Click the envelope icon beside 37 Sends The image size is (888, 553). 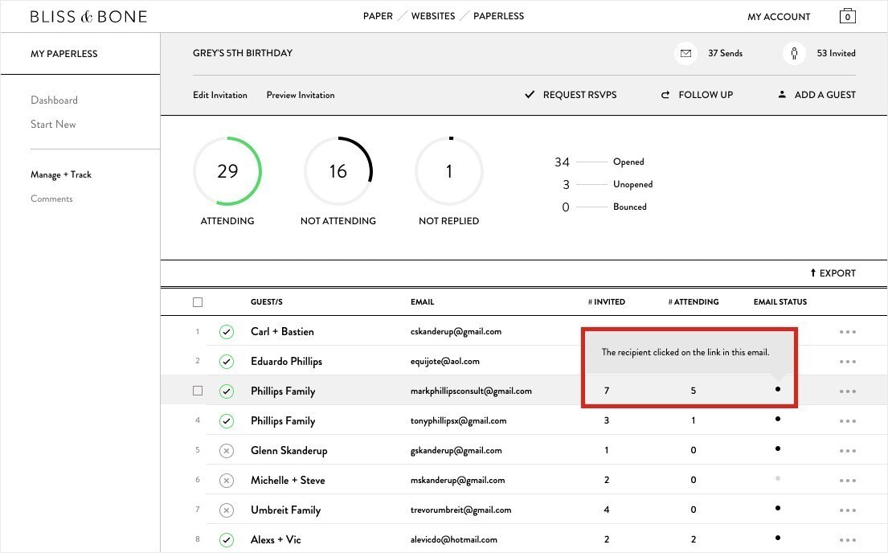[685, 54]
